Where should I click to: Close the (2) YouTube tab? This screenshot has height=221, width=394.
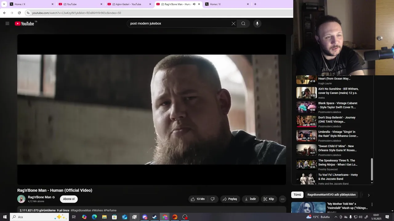tap(101, 4)
